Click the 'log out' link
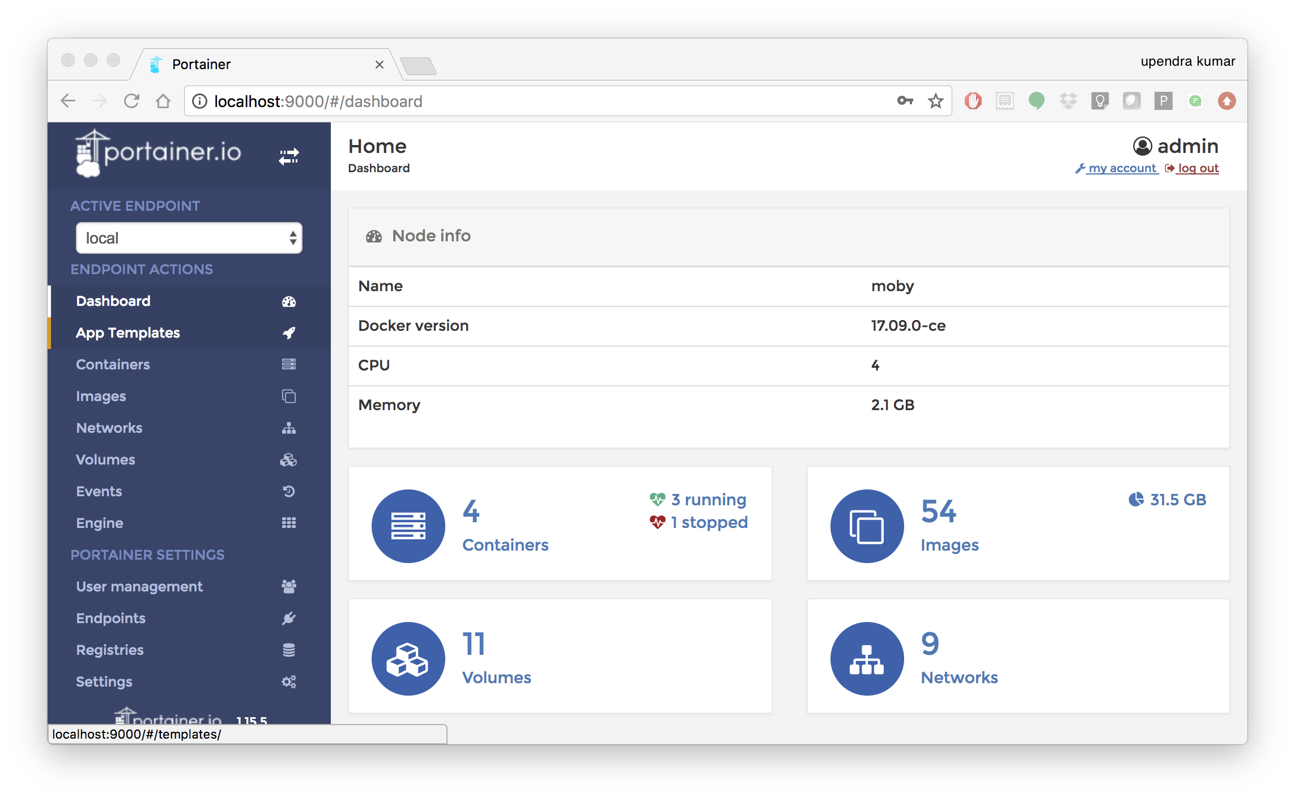The width and height of the screenshot is (1295, 801). 1192,168
